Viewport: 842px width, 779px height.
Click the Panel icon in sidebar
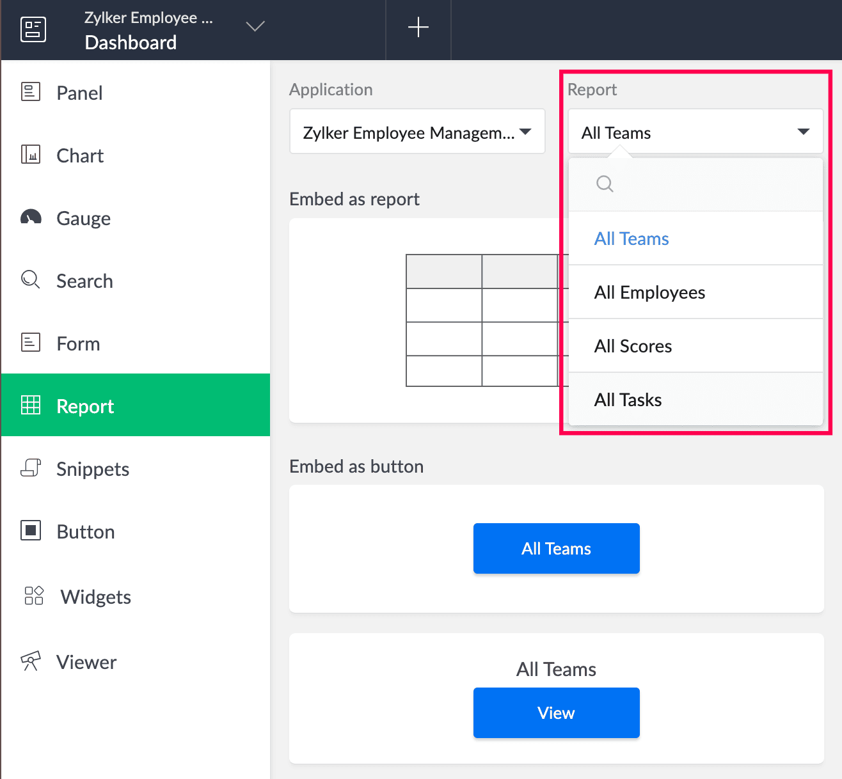pos(31,92)
